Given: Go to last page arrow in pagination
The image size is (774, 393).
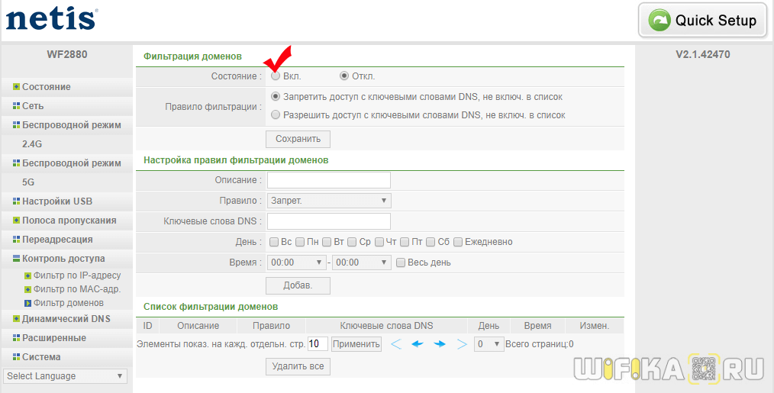Looking at the screenshot, I should click(x=461, y=344).
